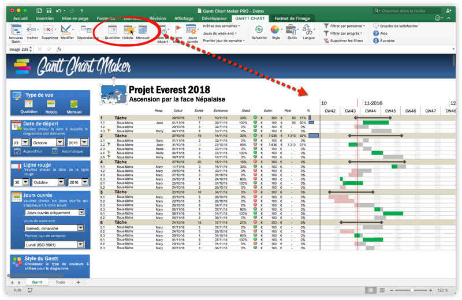Click the fx insert function button
Viewport: 462px width, 300px height.
59,49
